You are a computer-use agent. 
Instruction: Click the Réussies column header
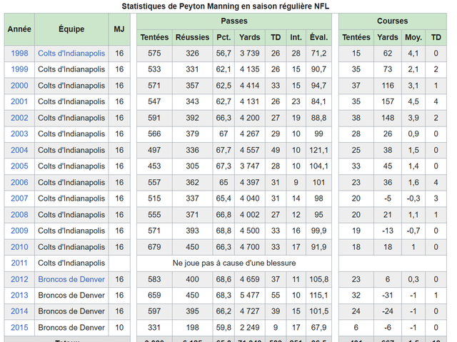click(192, 37)
